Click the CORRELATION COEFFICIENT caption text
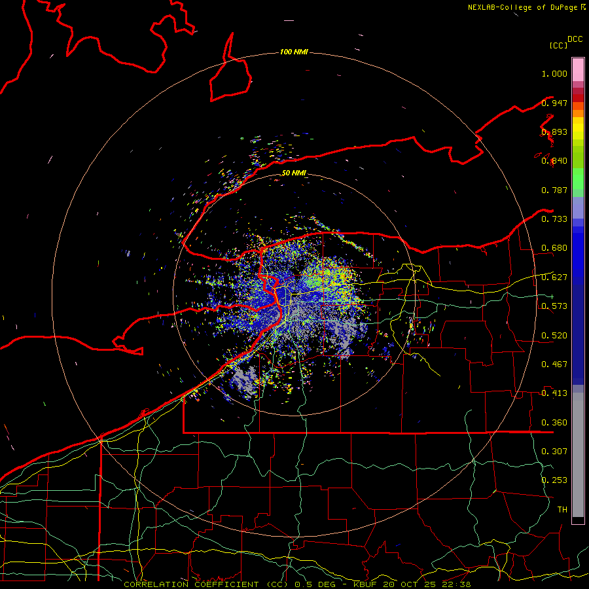This screenshot has height=589, width=589. pos(191,584)
